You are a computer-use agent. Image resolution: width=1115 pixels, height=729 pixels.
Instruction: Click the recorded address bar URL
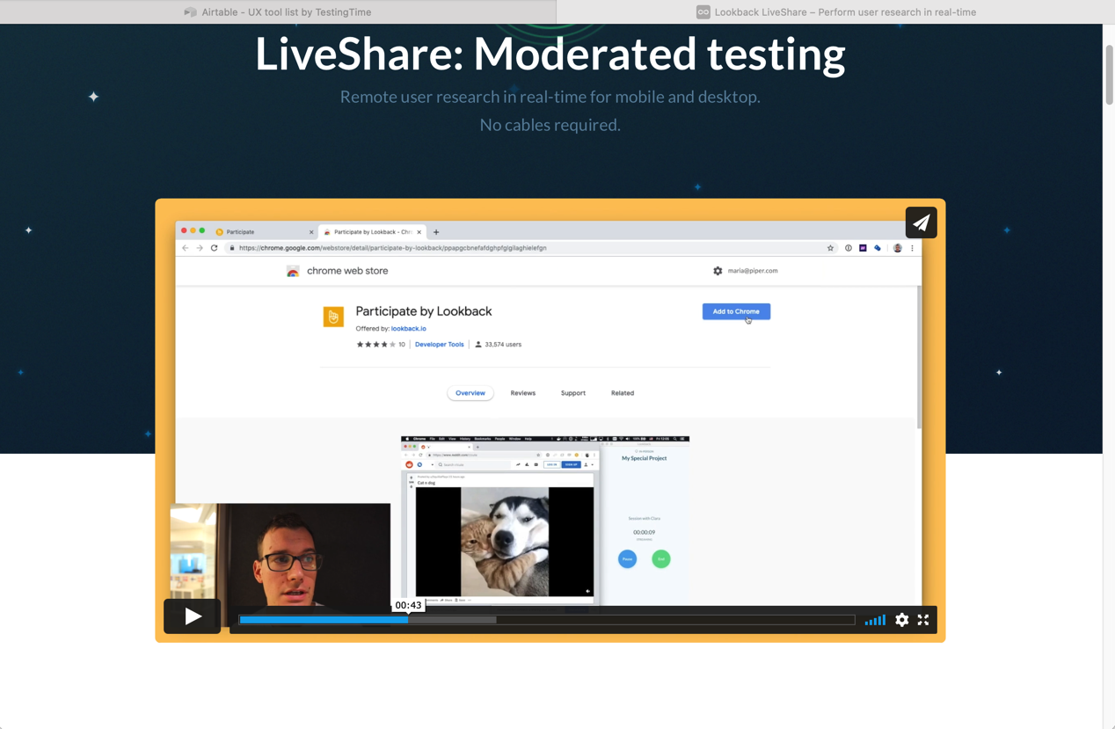[x=393, y=248]
